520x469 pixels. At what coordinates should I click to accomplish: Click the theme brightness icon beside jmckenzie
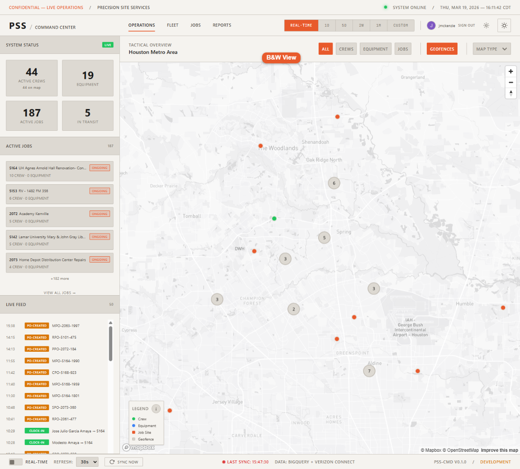487,25
